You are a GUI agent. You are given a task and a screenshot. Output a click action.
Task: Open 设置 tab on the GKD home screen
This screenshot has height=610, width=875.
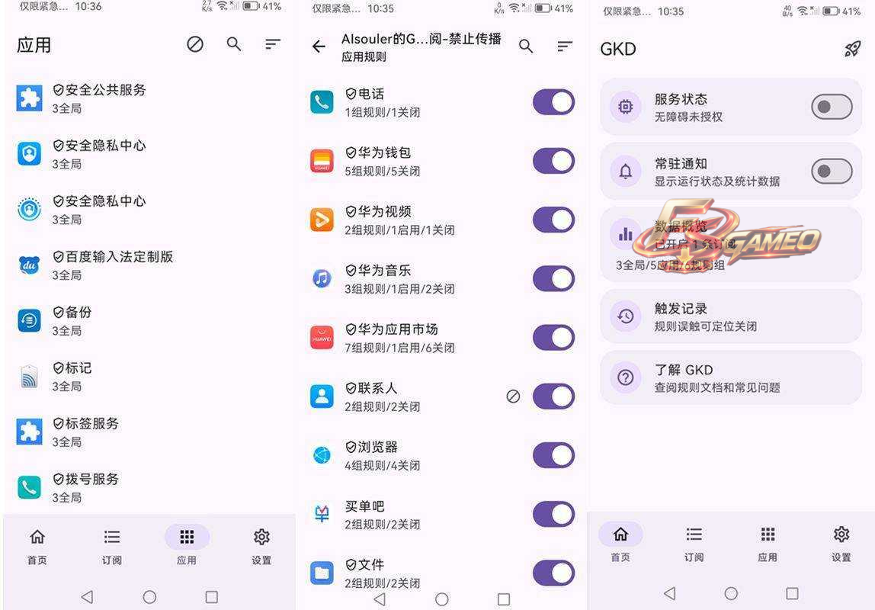(841, 543)
